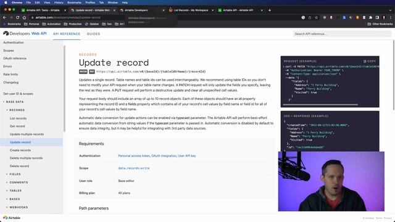Screen dimensions: 395x222
Task: Open List records in sidebar
Action: click(18, 118)
